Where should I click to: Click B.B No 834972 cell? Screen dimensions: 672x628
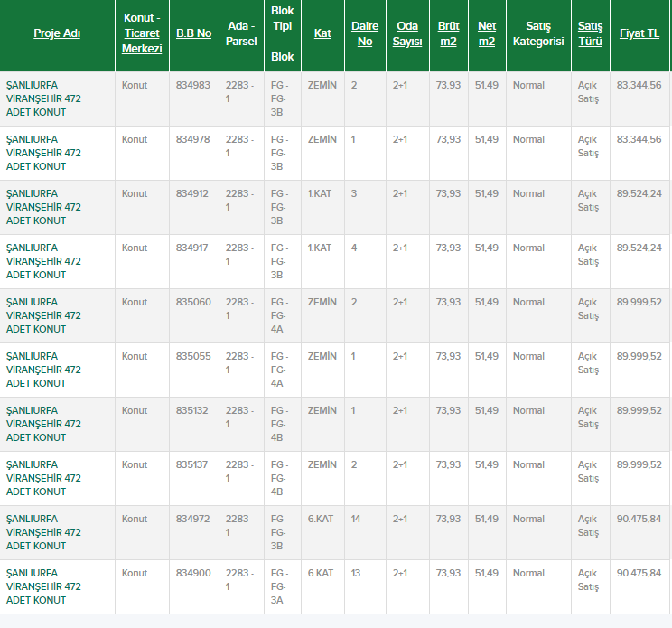192,519
